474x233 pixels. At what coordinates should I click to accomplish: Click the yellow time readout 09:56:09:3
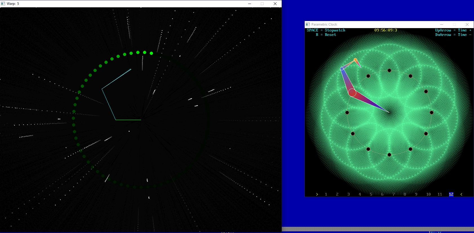pyautogui.click(x=386, y=30)
